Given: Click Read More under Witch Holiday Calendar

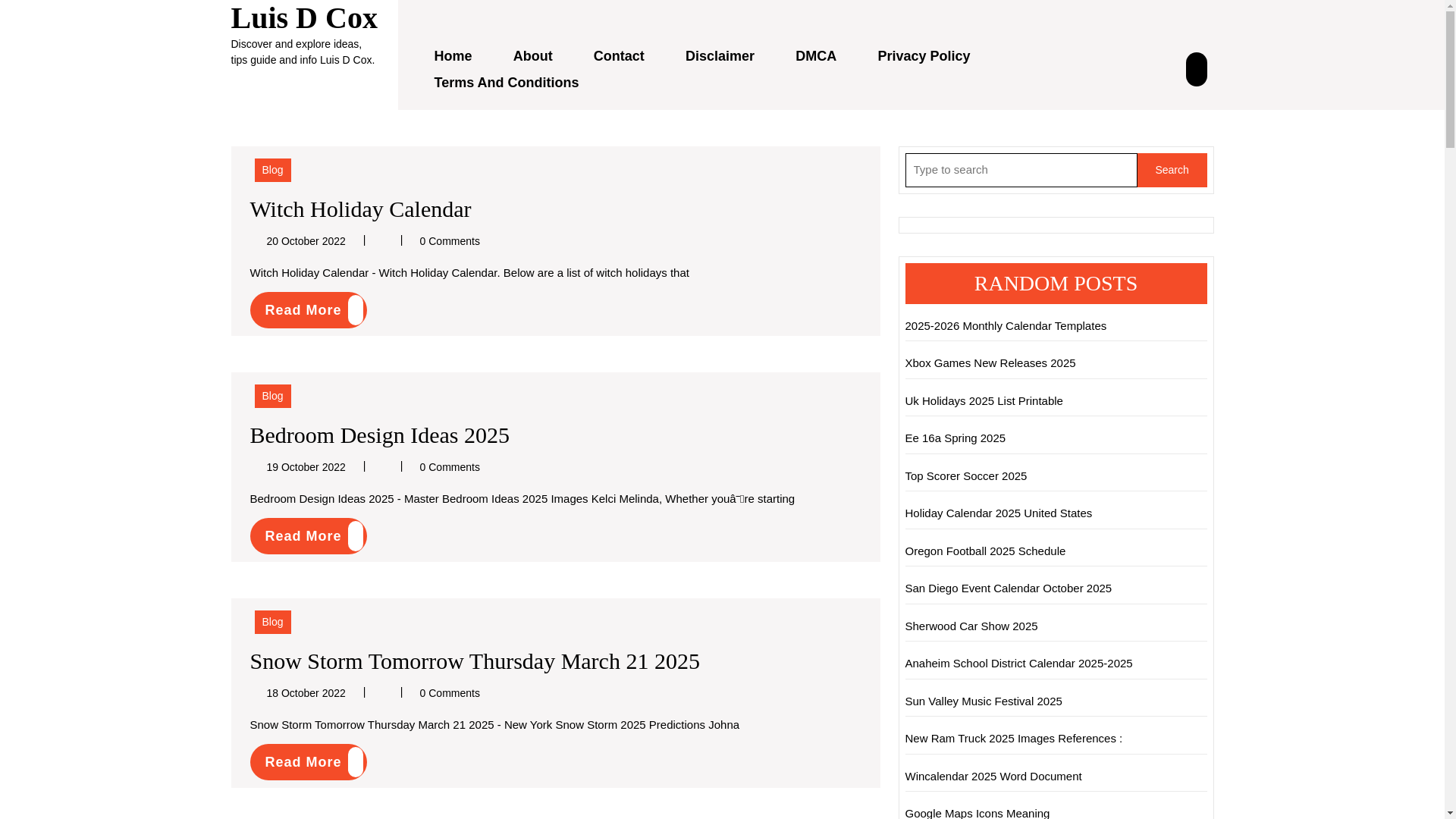Looking at the screenshot, I should tap(308, 310).
